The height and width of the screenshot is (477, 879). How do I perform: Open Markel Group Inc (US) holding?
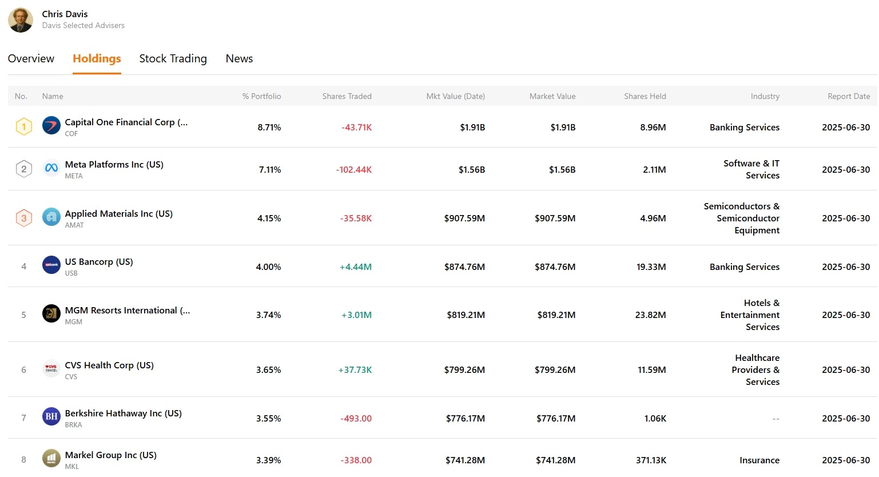[x=111, y=455]
